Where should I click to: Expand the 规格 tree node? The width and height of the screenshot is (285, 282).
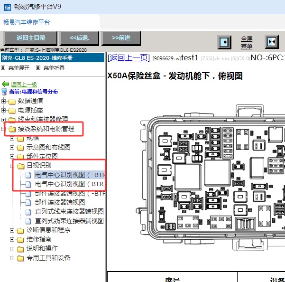pos(12,138)
